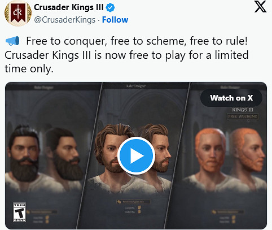Click the Paste DNA icon in the middle panel
This screenshot has height=230, width=272.
(139, 211)
